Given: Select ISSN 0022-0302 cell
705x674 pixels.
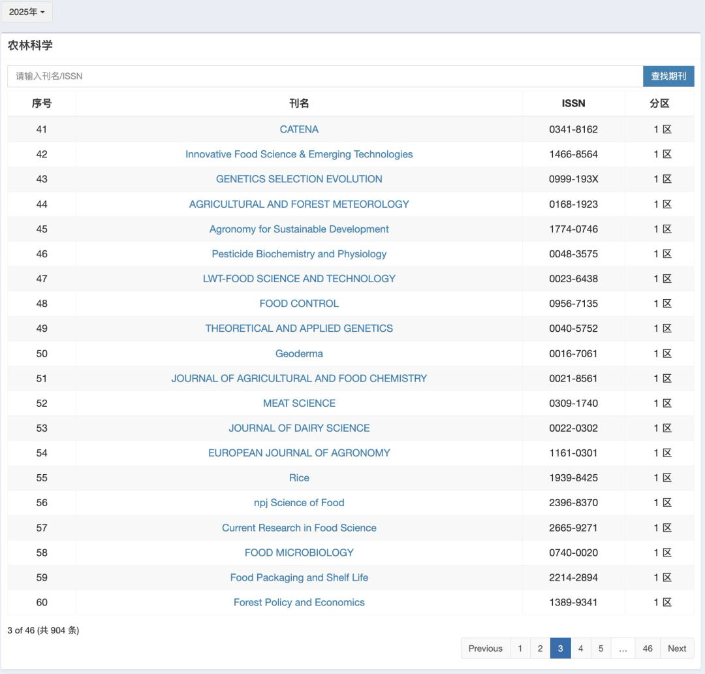Looking at the screenshot, I should (x=573, y=428).
